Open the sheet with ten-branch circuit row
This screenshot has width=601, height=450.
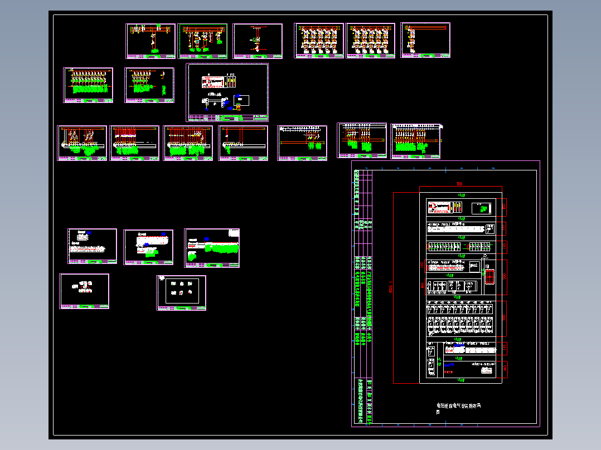click(88, 85)
